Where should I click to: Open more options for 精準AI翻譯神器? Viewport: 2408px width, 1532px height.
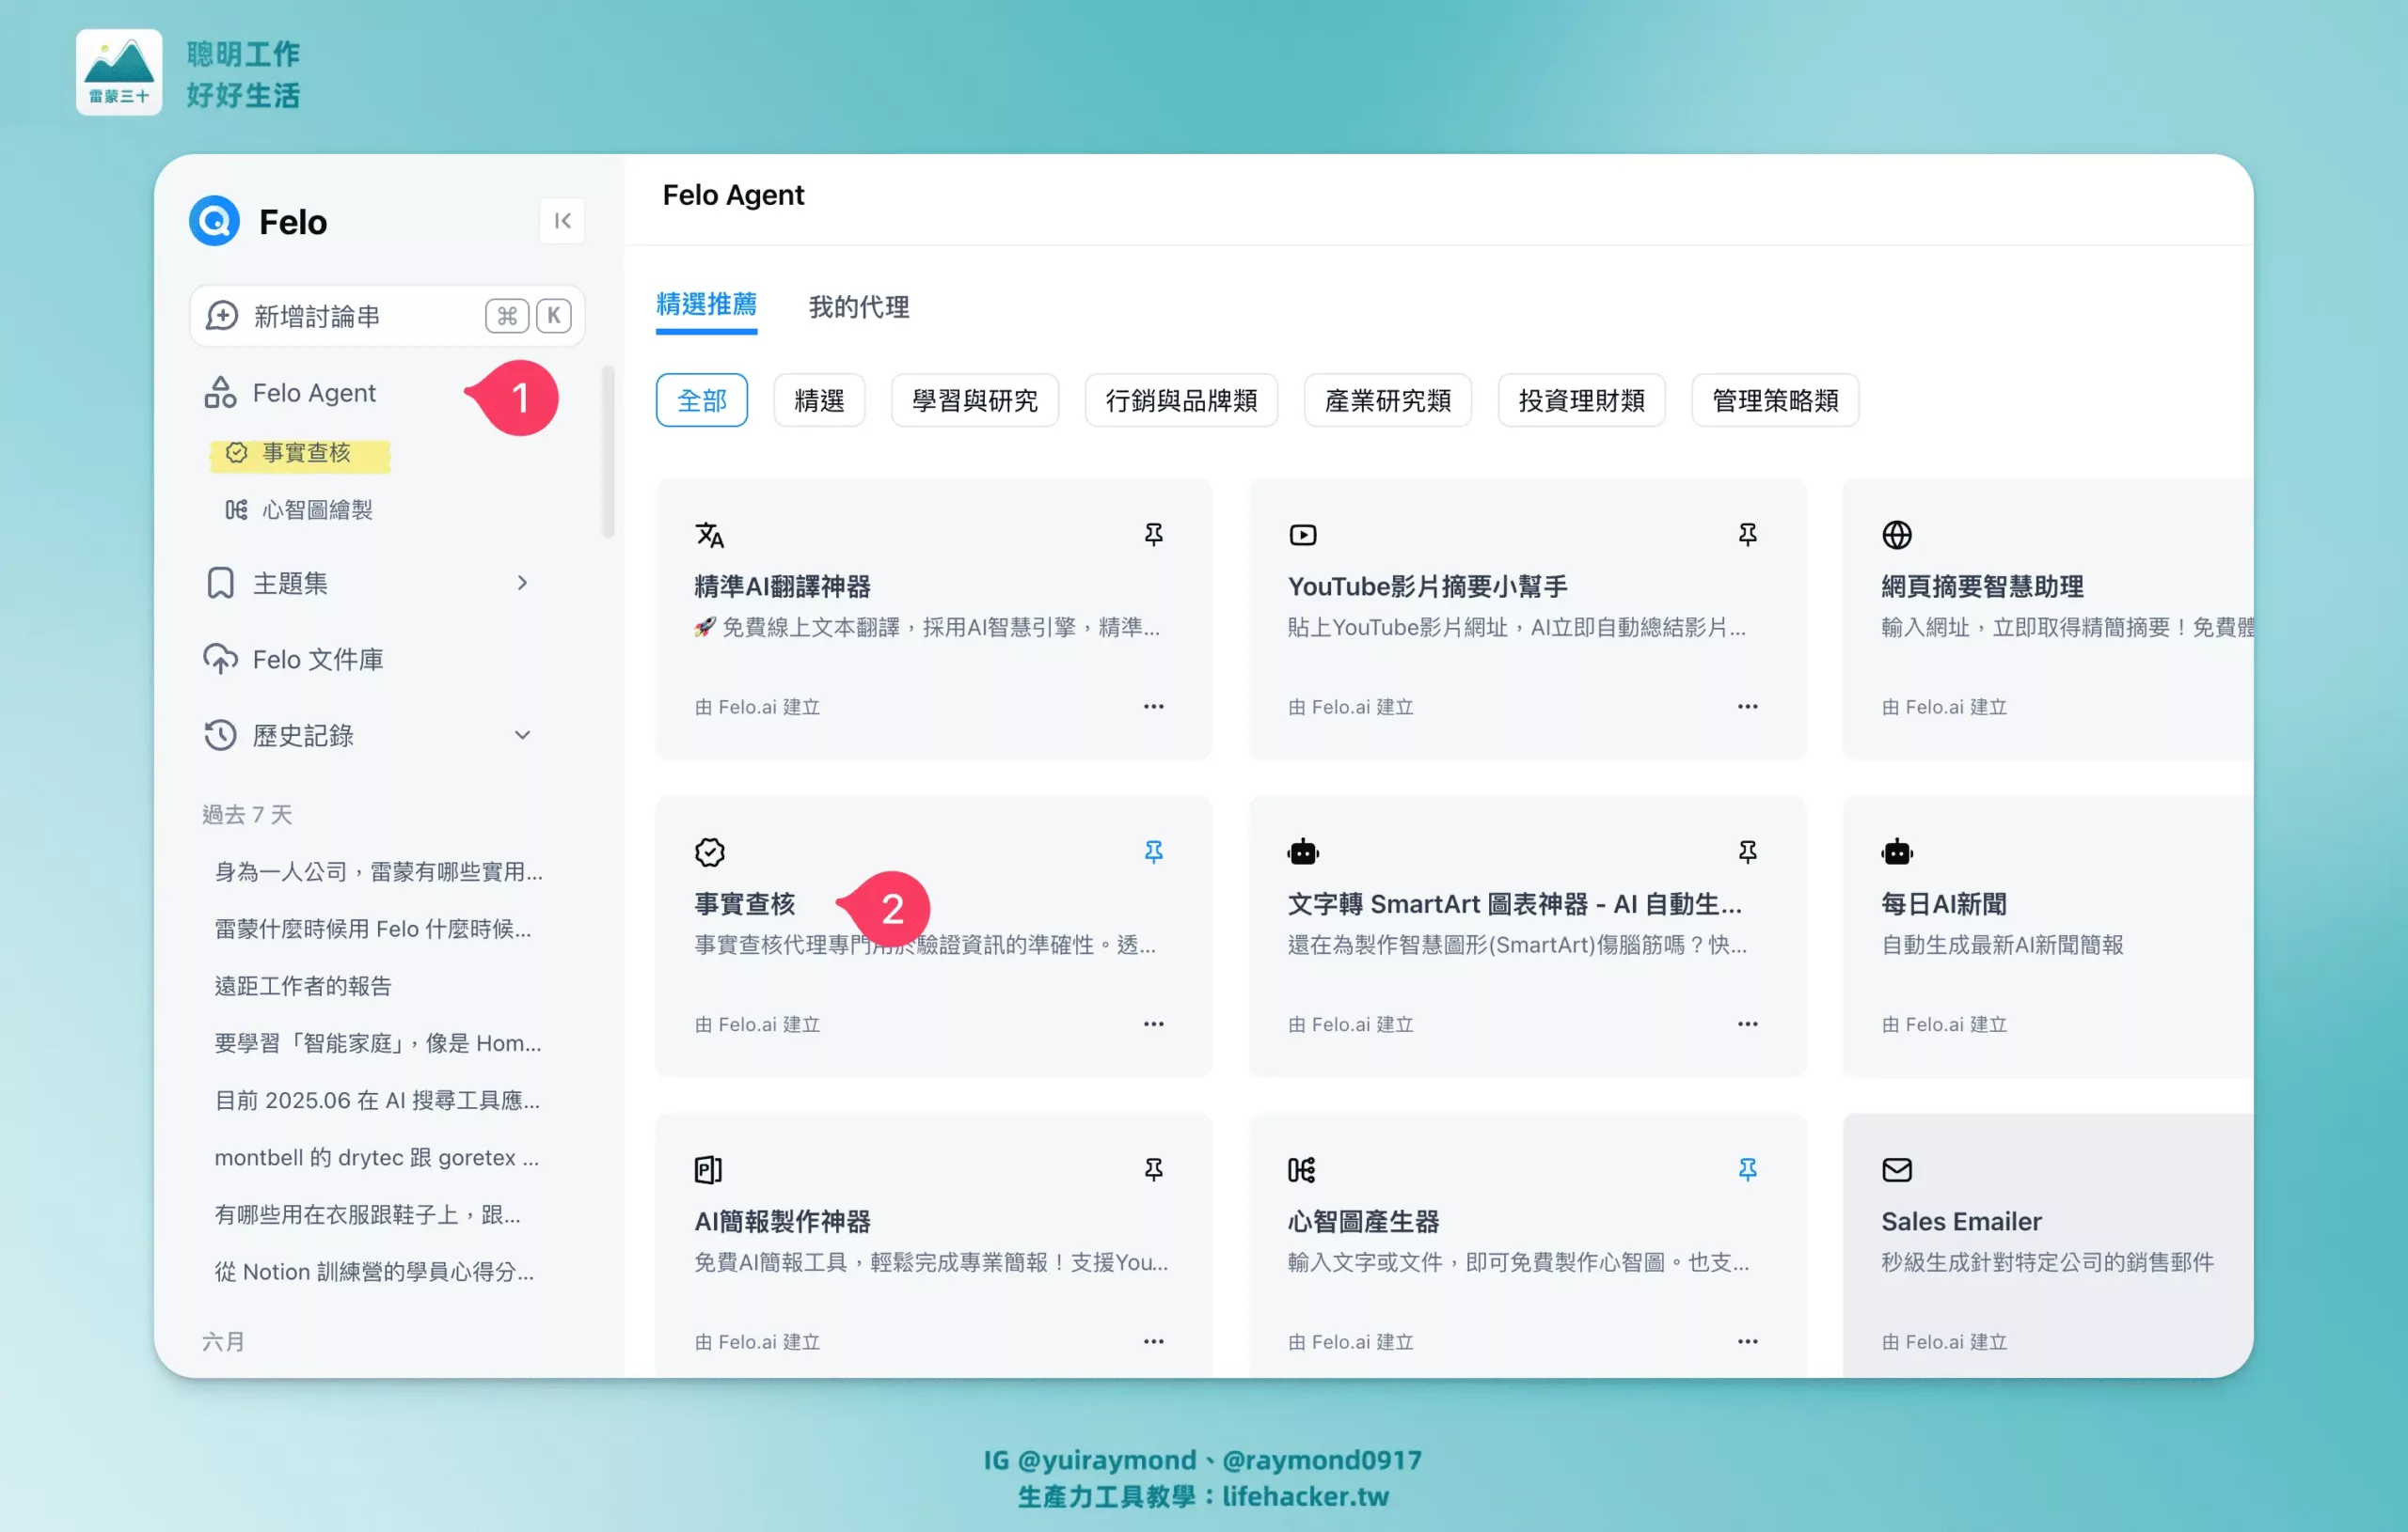click(1154, 707)
